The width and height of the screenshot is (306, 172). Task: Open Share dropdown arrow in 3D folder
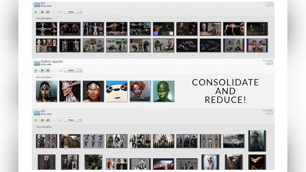pos(80,12)
